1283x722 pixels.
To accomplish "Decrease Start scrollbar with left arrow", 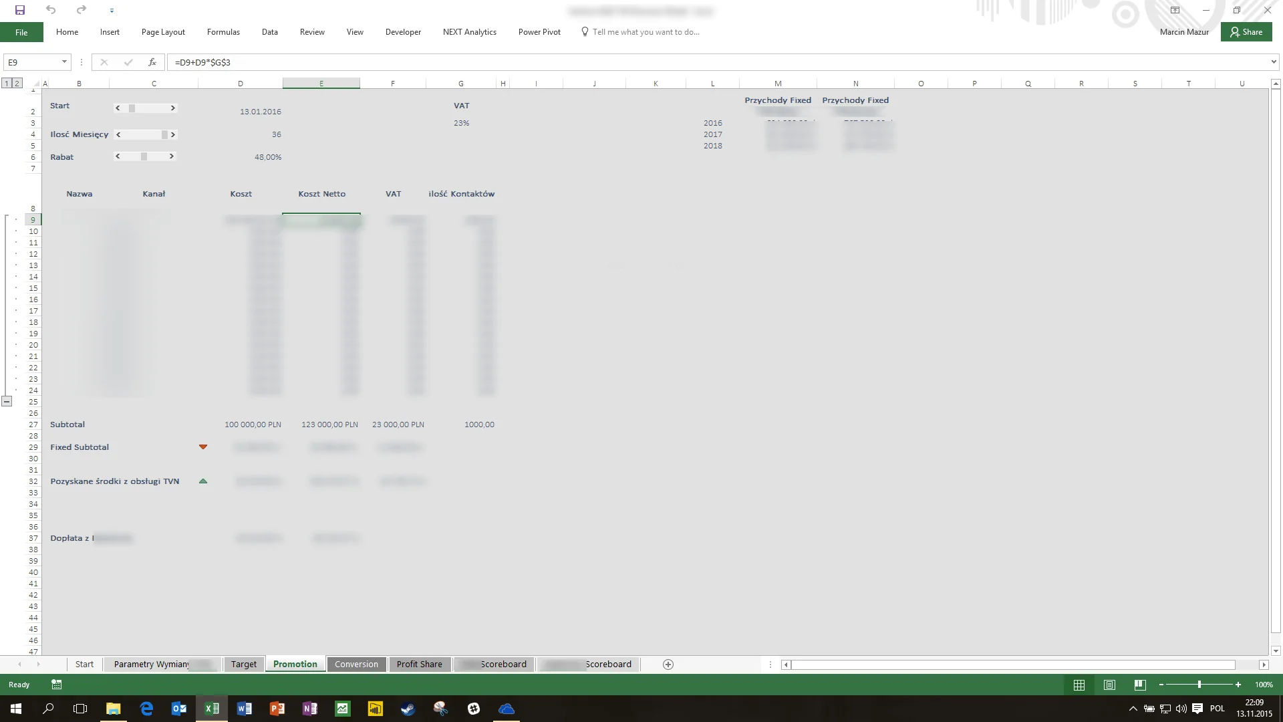I will [x=118, y=108].
